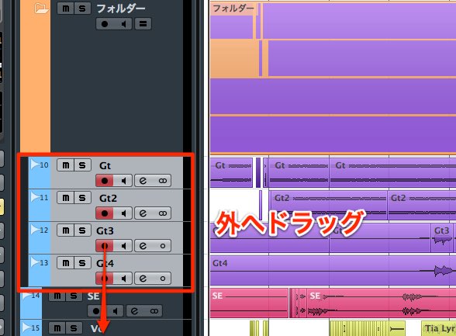
Task: Mute the Gt4 track
Action: pyautogui.click(x=66, y=263)
